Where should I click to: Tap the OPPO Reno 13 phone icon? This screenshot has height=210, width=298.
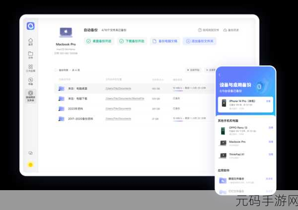(x=223, y=131)
